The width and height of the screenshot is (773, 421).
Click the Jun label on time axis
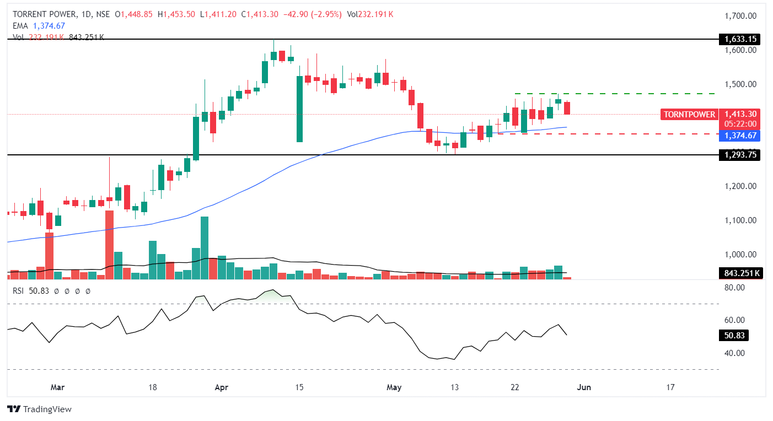[x=584, y=387]
